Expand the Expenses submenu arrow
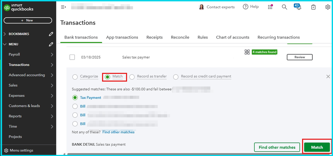Viewport: 333px width, 156px height. pos(52,95)
